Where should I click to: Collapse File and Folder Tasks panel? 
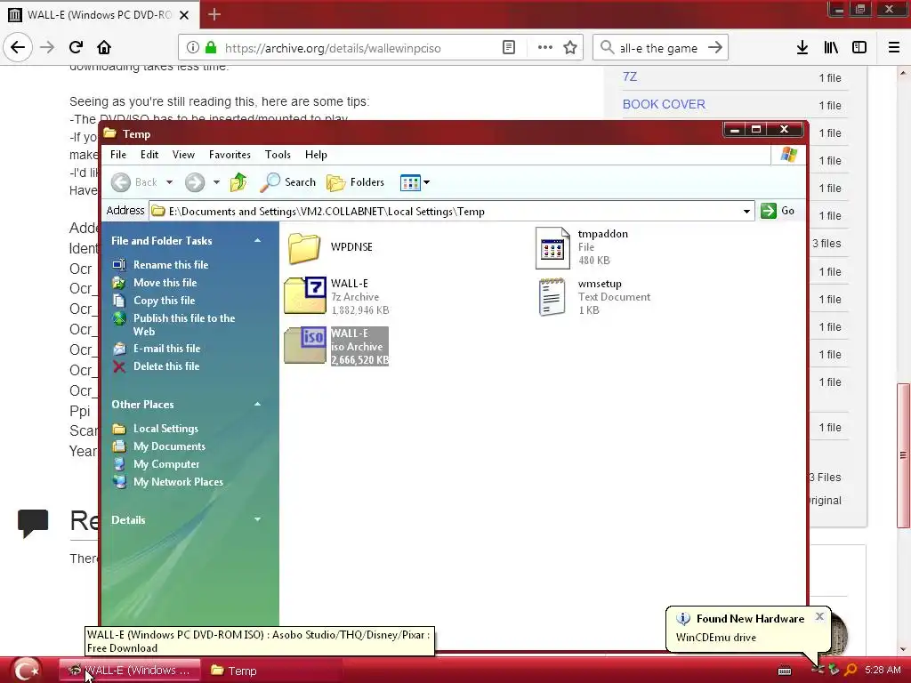click(x=257, y=240)
